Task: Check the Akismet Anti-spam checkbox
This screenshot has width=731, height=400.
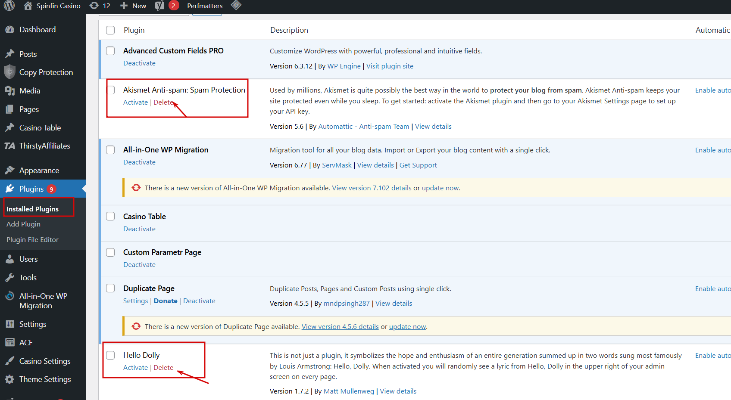Action: click(x=111, y=90)
